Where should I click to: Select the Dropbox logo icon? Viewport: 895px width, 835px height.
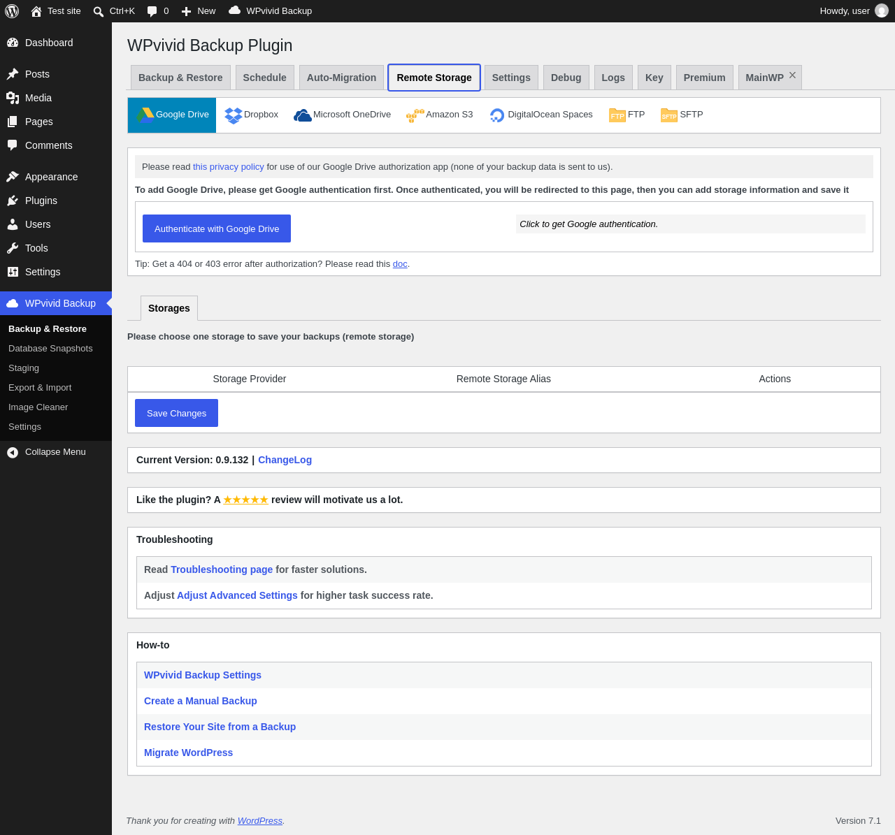[234, 115]
